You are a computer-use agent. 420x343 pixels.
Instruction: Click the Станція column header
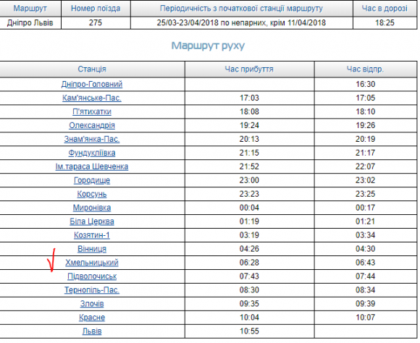(x=92, y=69)
